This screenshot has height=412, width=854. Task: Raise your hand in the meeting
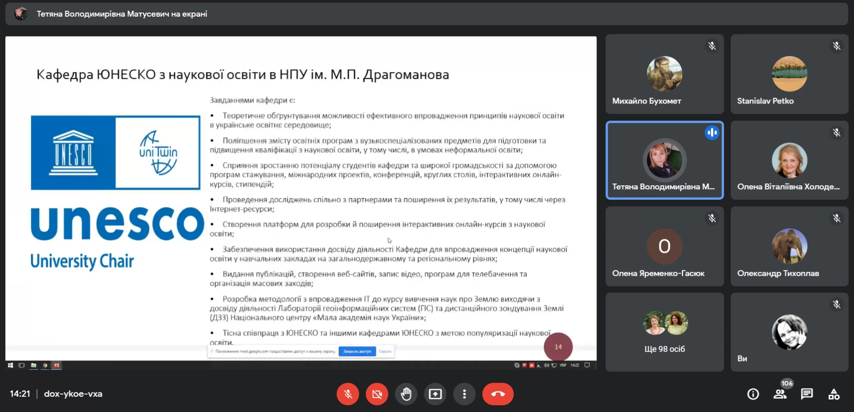coord(406,394)
